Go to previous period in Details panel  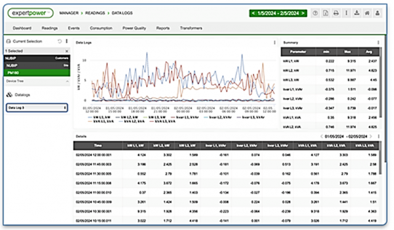coord(321,136)
